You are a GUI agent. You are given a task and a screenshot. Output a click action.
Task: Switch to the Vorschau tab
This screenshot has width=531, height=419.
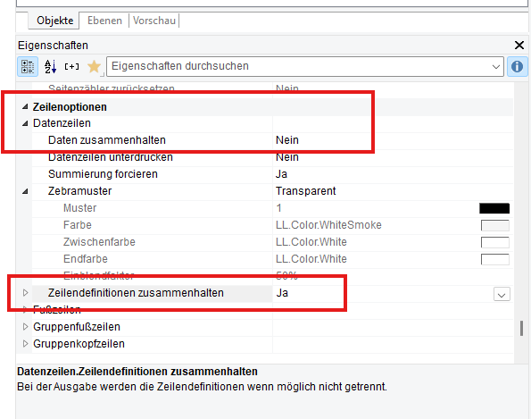(154, 21)
